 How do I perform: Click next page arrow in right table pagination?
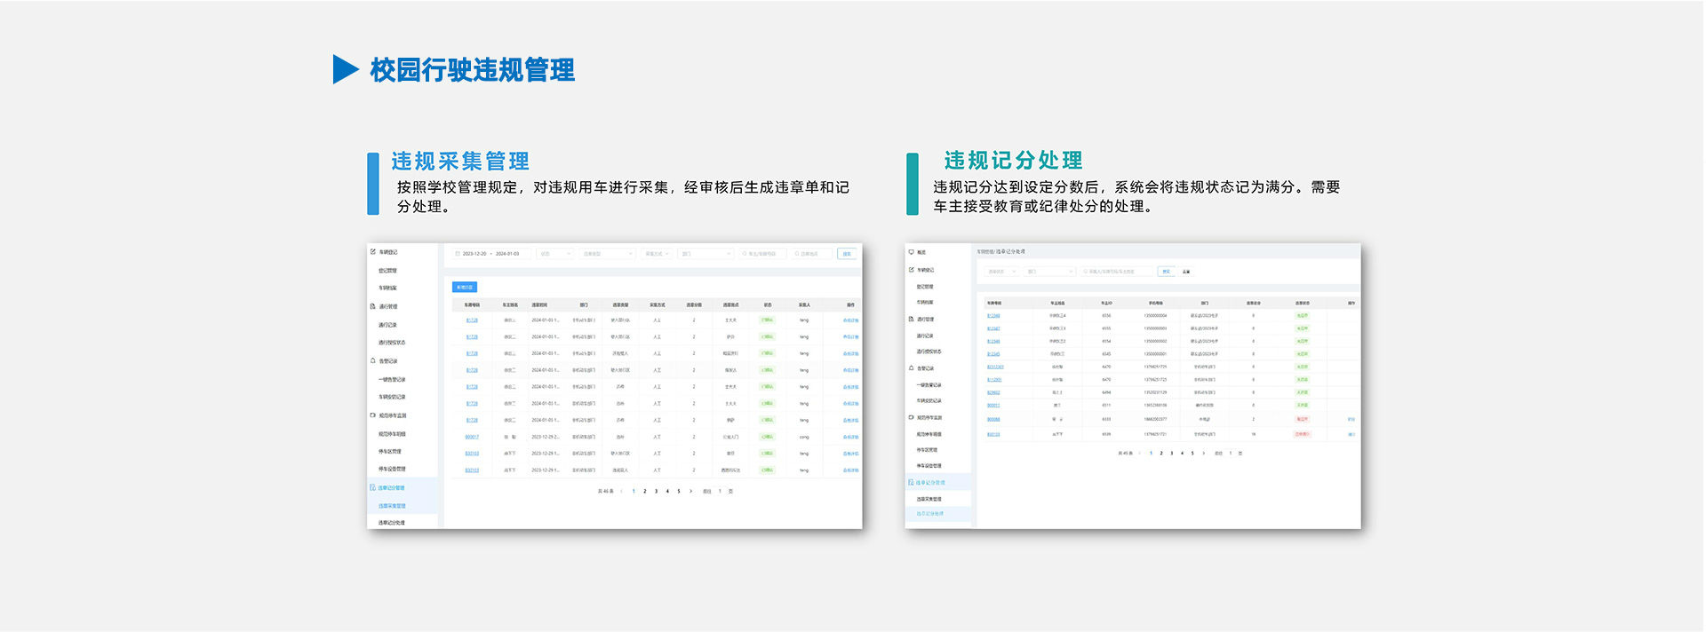tap(1204, 454)
